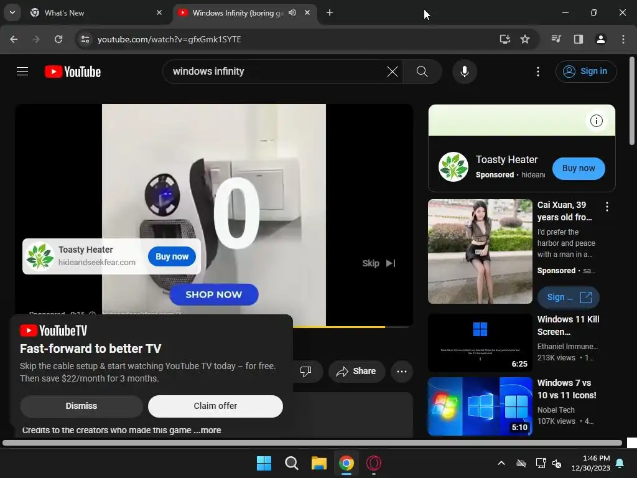Go forward with the browser arrow
This screenshot has width=637, height=478.
point(36,39)
